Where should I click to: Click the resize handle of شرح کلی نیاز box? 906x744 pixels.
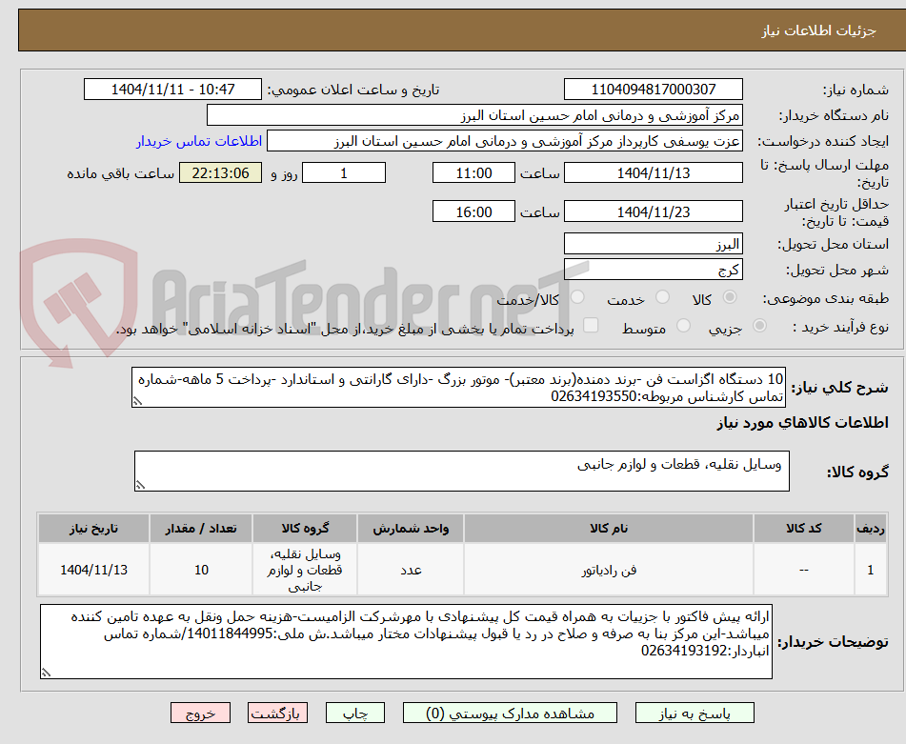pos(137,401)
